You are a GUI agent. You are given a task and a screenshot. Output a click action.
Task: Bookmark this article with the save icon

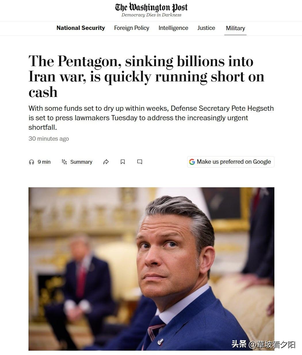coord(123,162)
